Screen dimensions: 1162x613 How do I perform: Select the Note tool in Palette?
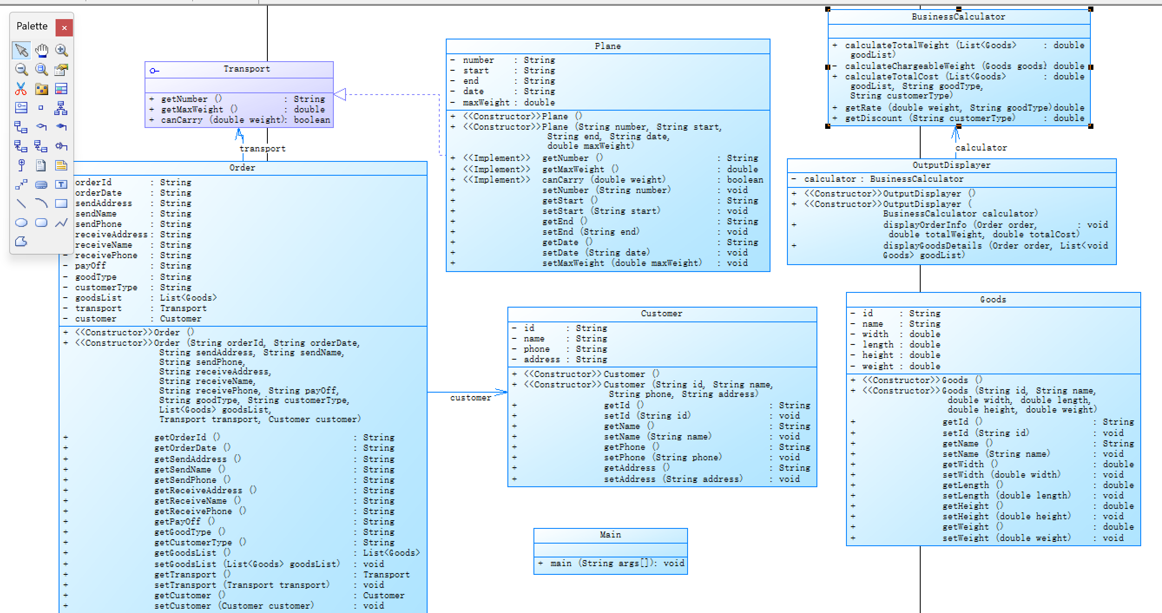(x=61, y=165)
